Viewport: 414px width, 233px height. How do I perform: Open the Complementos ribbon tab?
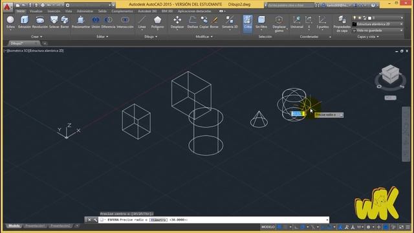[x=122, y=12]
